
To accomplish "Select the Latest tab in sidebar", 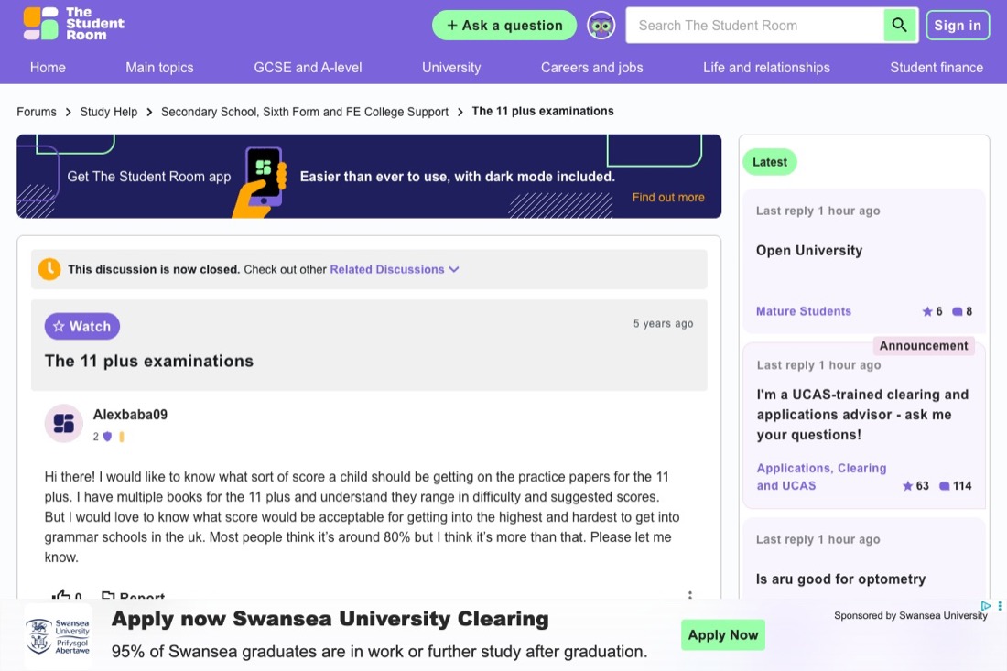I will 769,162.
